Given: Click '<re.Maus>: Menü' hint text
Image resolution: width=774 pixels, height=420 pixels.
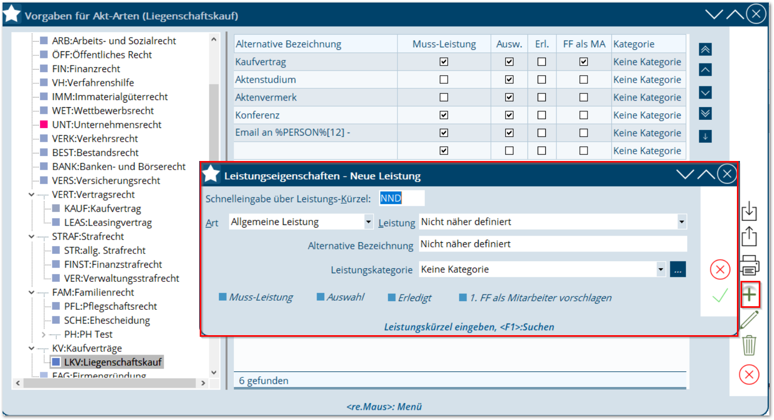Looking at the screenshot, I should (384, 406).
